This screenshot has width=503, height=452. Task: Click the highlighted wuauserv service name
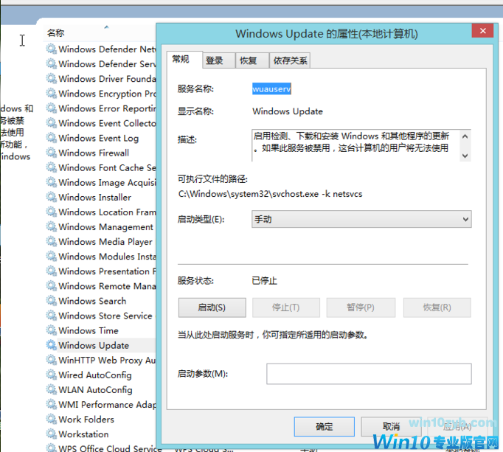coord(271,89)
